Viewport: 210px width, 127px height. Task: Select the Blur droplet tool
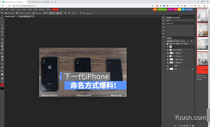point(2,56)
